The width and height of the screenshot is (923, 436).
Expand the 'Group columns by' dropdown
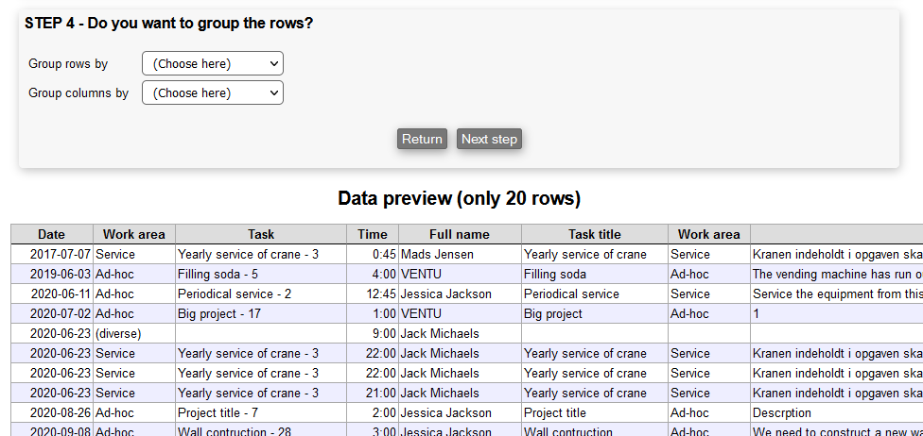(212, 93)
